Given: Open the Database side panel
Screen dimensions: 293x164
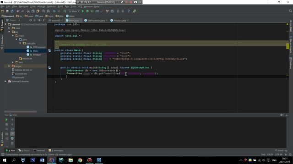Looking at the screenshot, I should point(291,63).
